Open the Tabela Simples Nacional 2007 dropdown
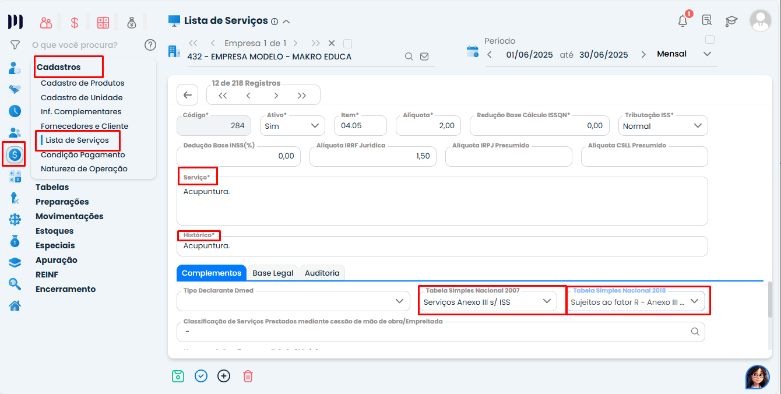The height and width of the screenshot is (394, 781). [x=487, y=301]
